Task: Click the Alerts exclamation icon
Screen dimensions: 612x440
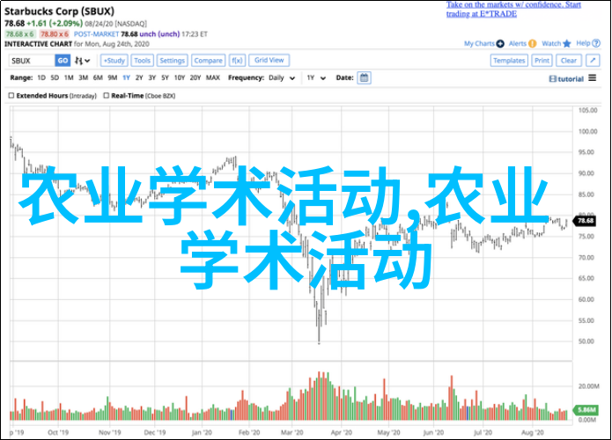Action: click(533, 44)
